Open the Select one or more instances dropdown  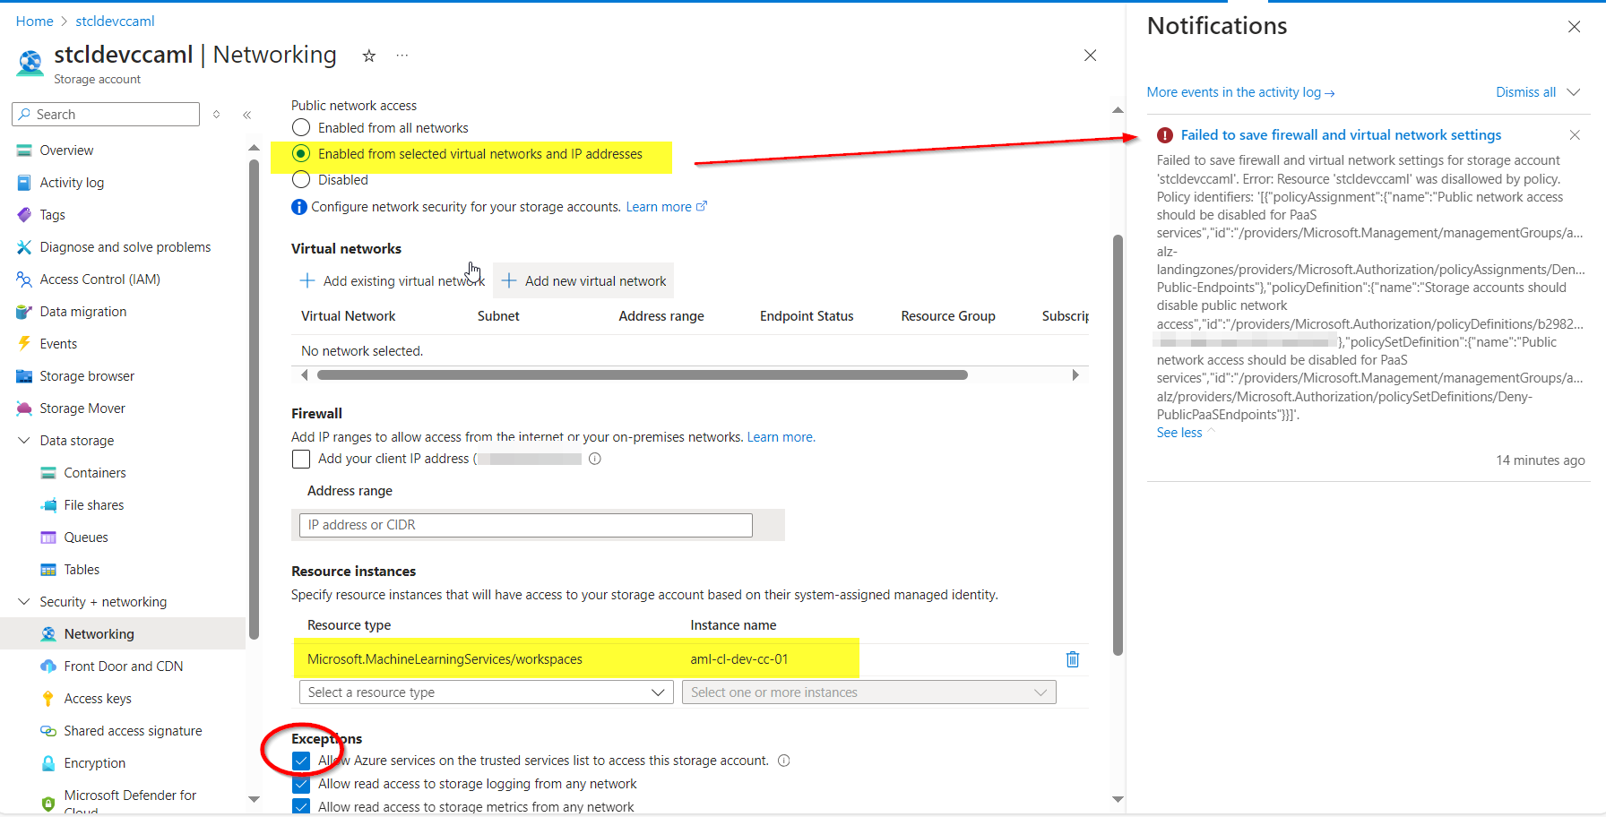click(868, 692)
